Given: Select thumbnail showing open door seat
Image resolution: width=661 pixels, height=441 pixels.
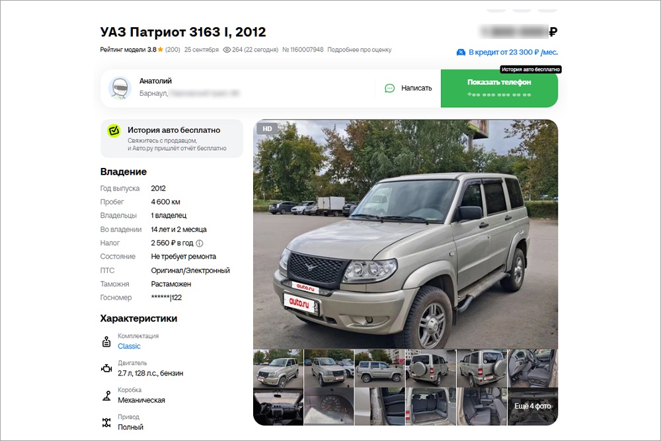Looking at the screenshot, I should click(x=380, y=407).
